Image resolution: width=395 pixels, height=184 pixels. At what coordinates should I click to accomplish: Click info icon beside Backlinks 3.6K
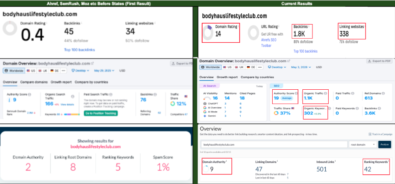click(x=379, y=108)
